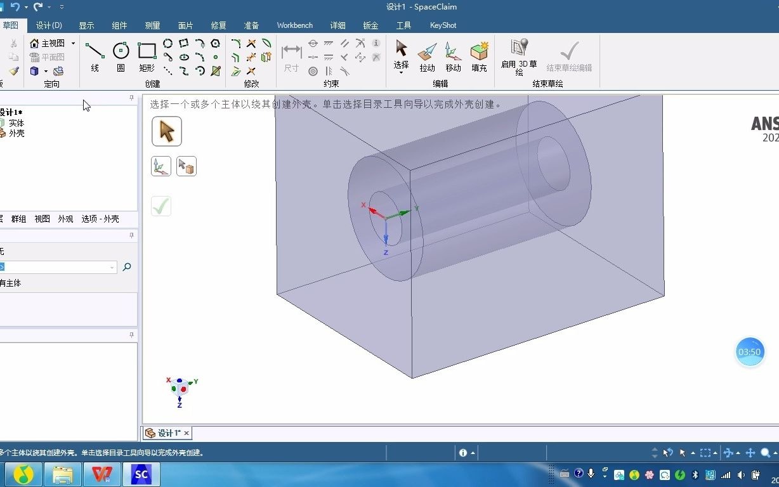Open the file explorer folder in the taskbar
779x487 pixels.
click(x=63, y=474)
